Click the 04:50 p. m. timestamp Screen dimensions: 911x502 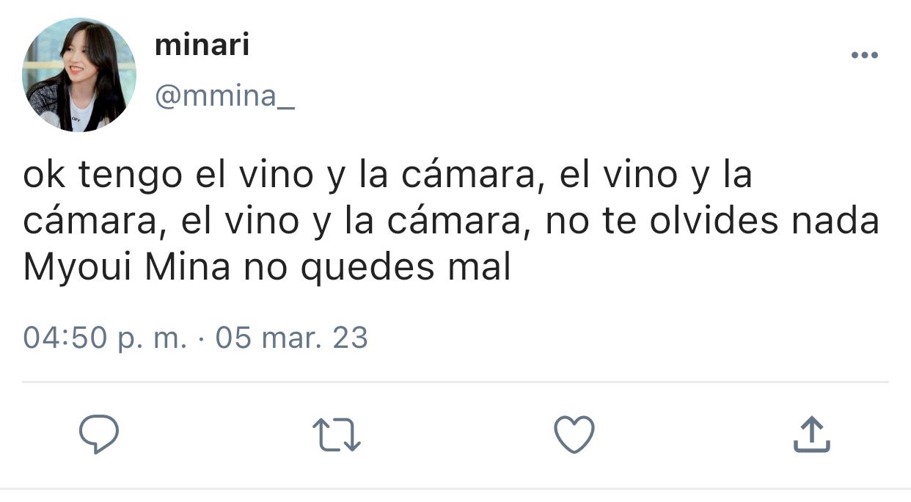click(x=105, y=338)
